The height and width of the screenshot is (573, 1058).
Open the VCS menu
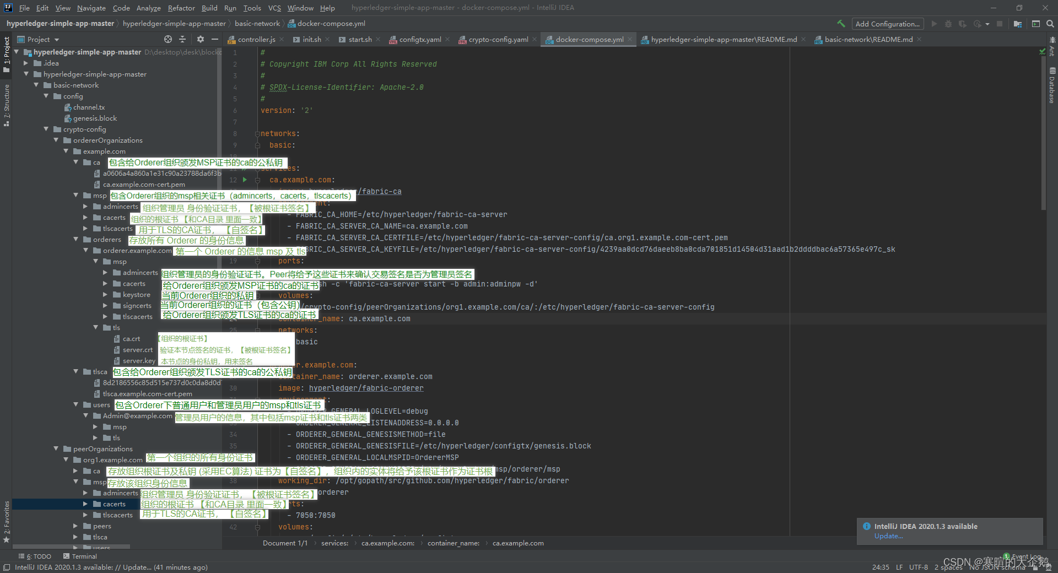274,8
